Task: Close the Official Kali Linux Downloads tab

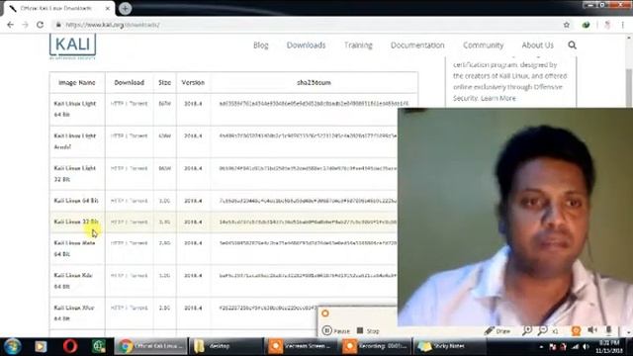Action: tap(108, 8)
